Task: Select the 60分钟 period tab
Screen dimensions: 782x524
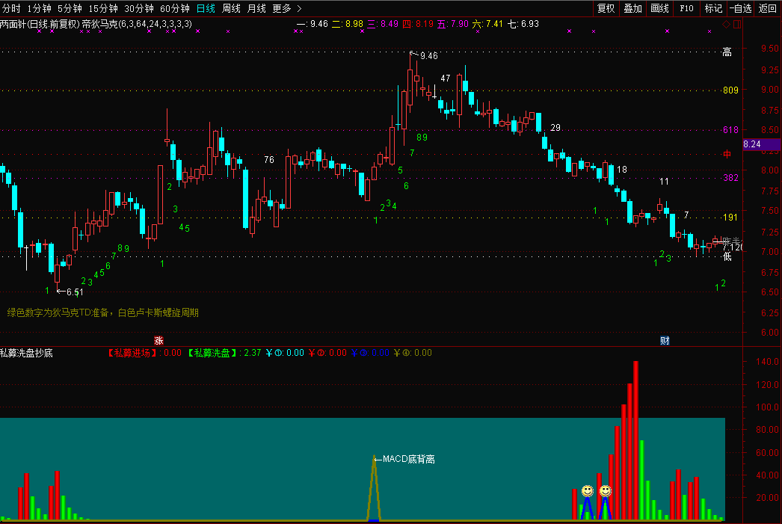Action: tap(175, 8)
